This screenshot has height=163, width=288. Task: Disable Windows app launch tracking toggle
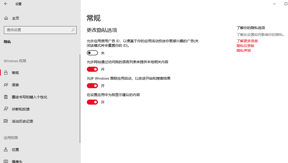(x=92, y=85)
